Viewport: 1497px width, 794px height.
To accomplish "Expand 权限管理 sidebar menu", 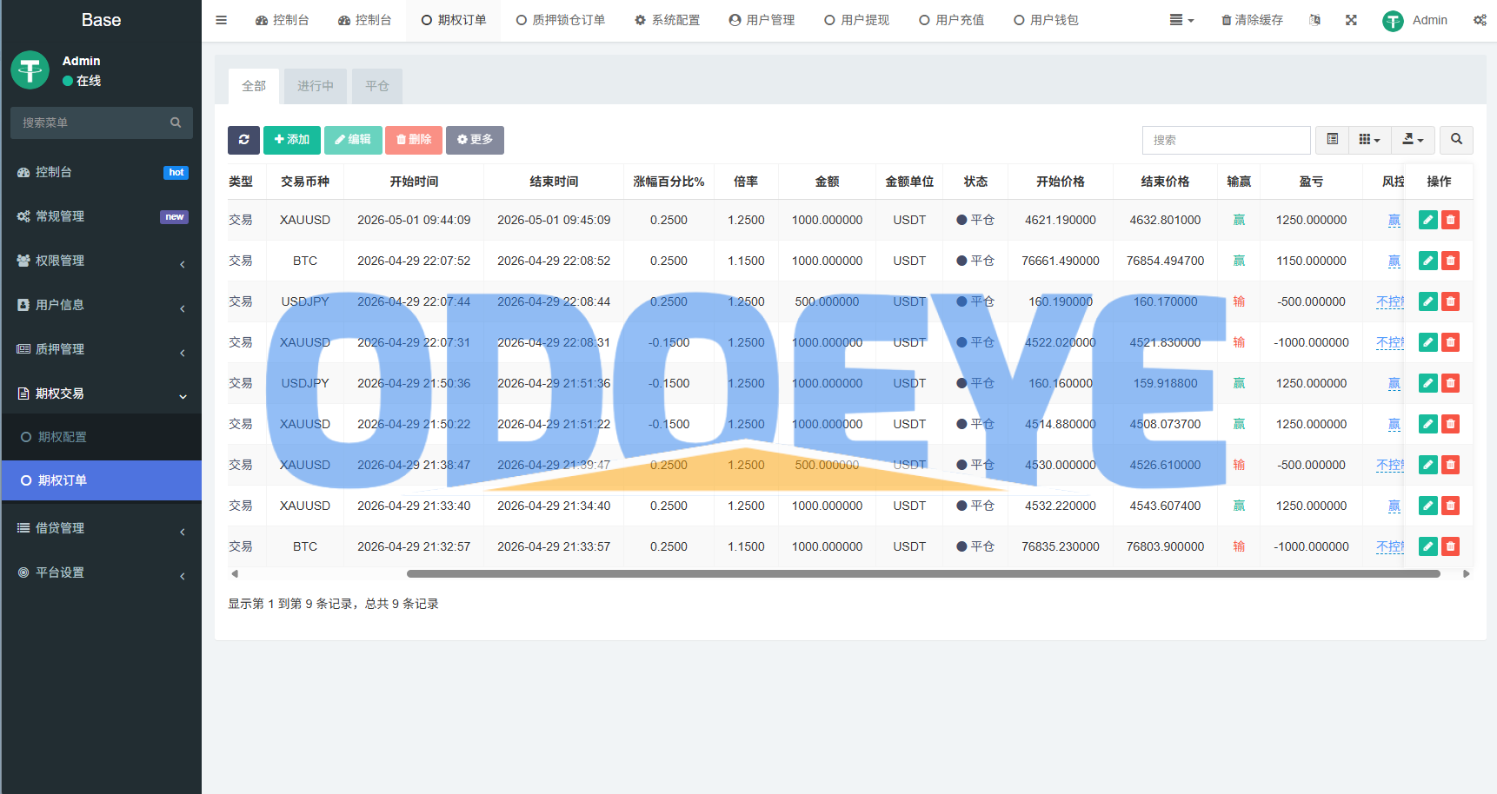I will pyautogui.click(x=102, y=261).
